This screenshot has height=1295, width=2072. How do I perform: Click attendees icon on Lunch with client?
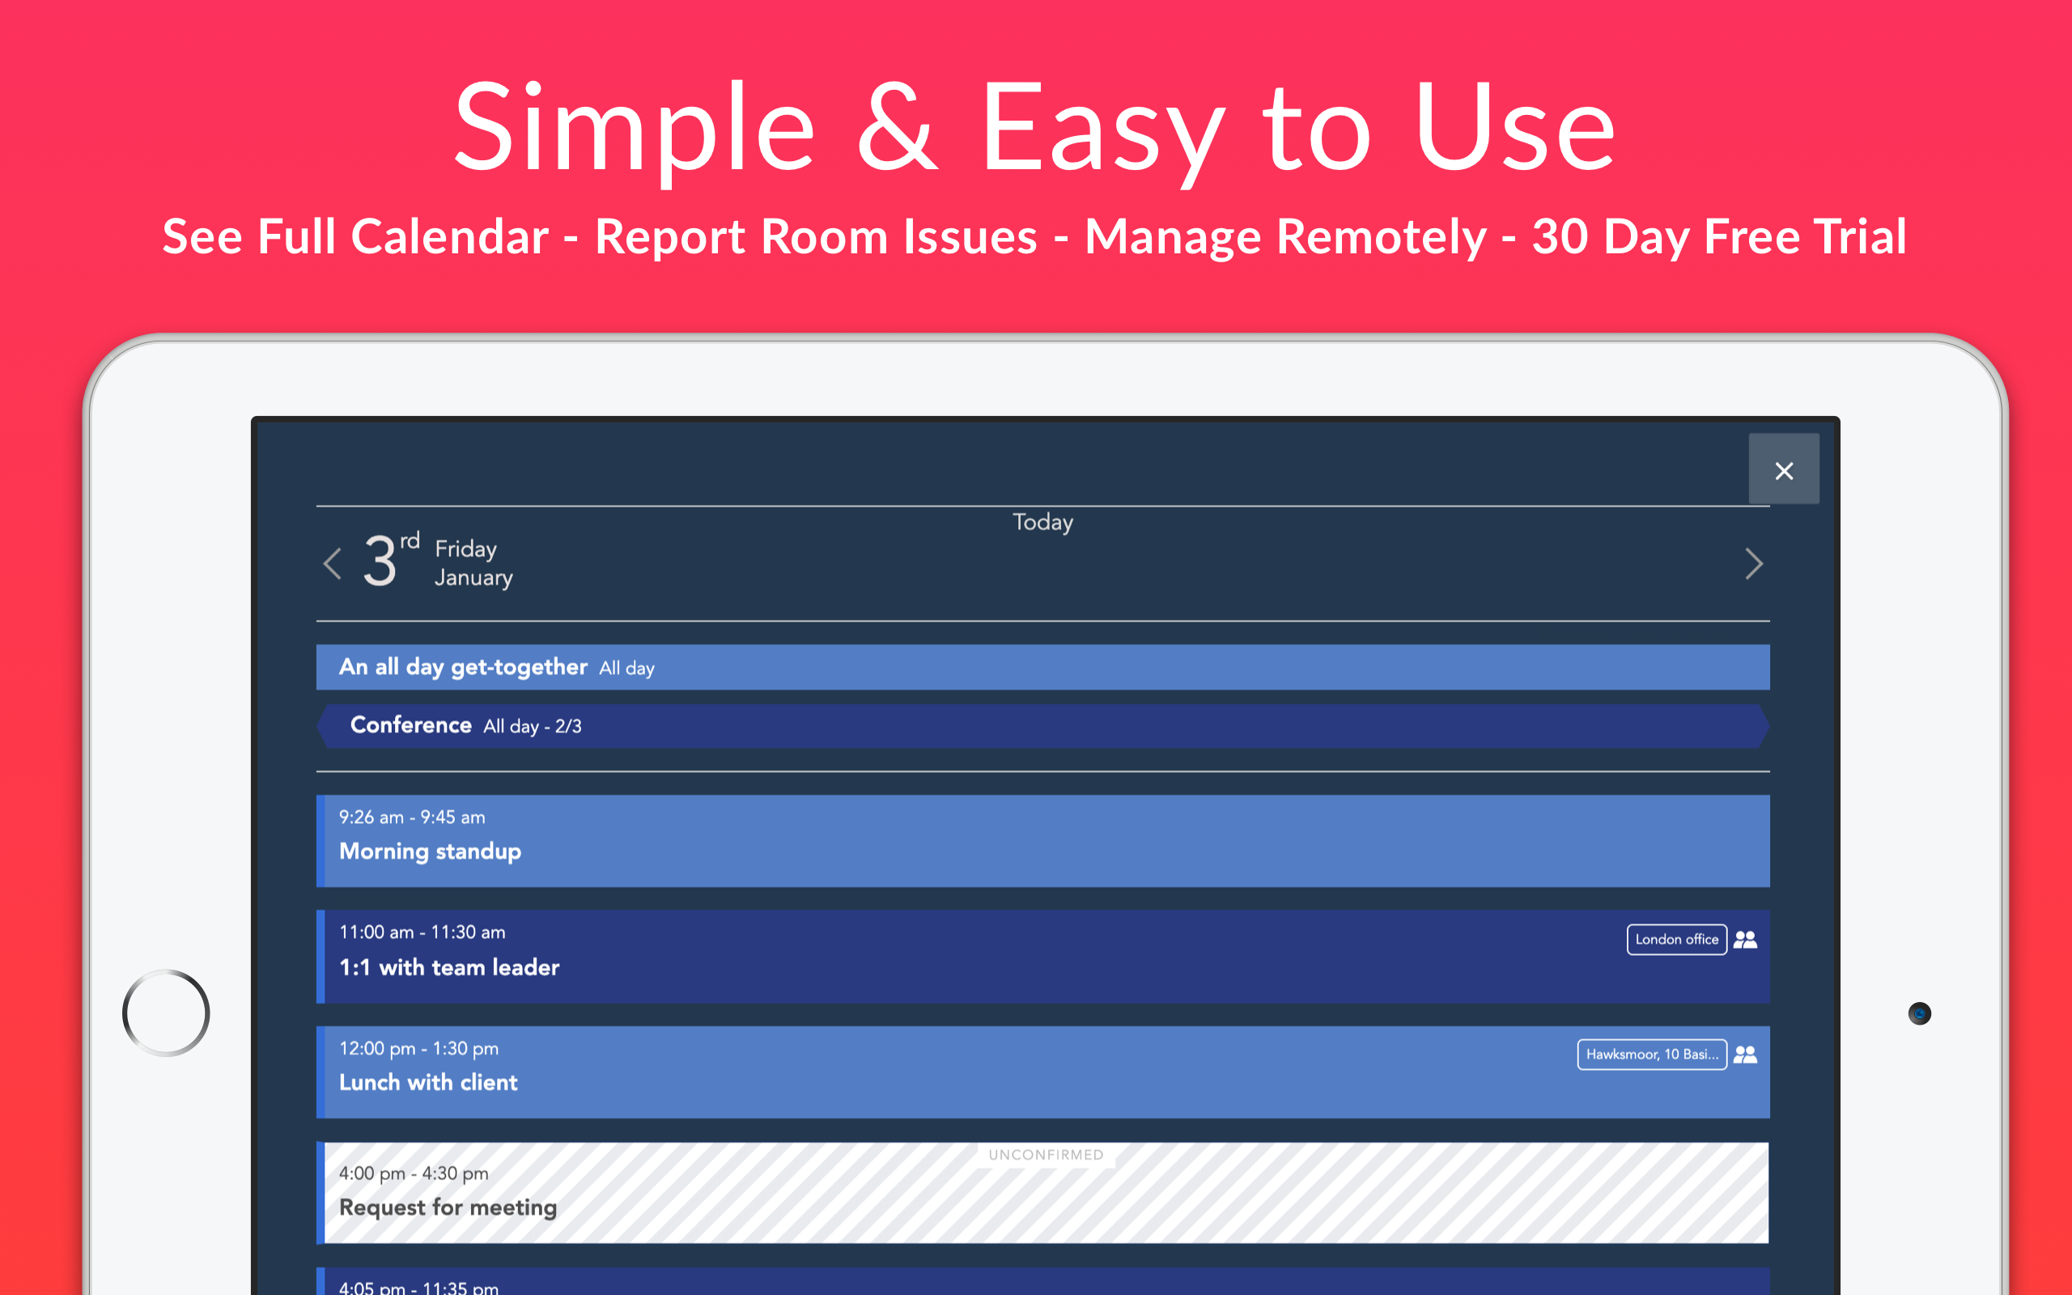[x=1745, y=1055]
